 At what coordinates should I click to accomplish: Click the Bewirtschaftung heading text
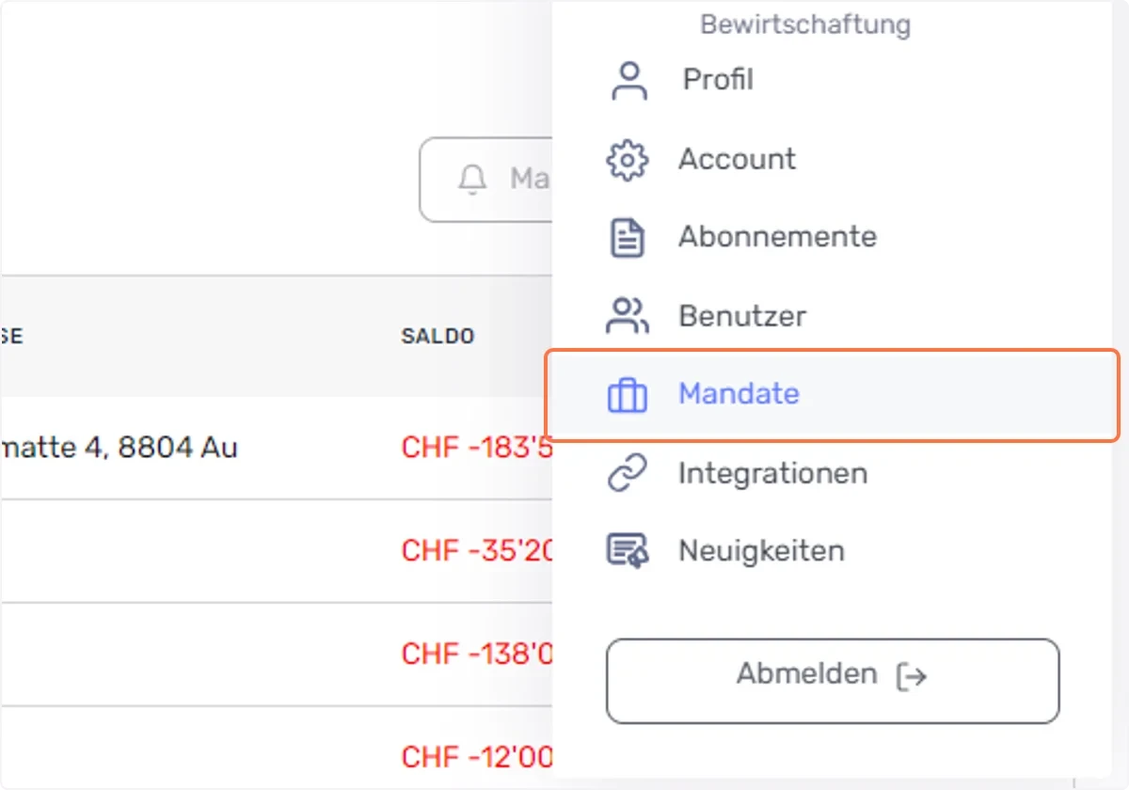click(x=805, y=24)
